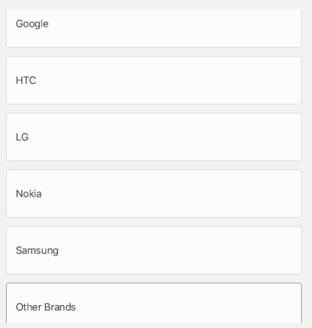
Task: Open the Other Brands option
Action: click(x=154, y=303)
